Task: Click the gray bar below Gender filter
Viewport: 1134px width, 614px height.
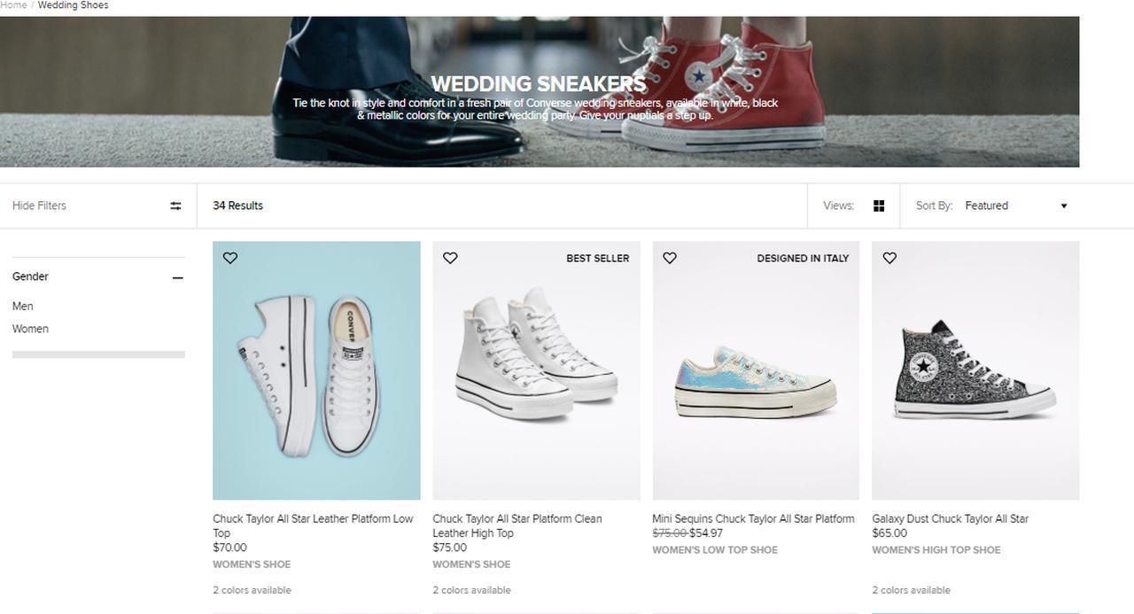Action: coord(98,354)
